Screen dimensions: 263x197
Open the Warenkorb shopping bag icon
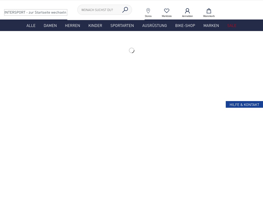[x=209, y=11]
